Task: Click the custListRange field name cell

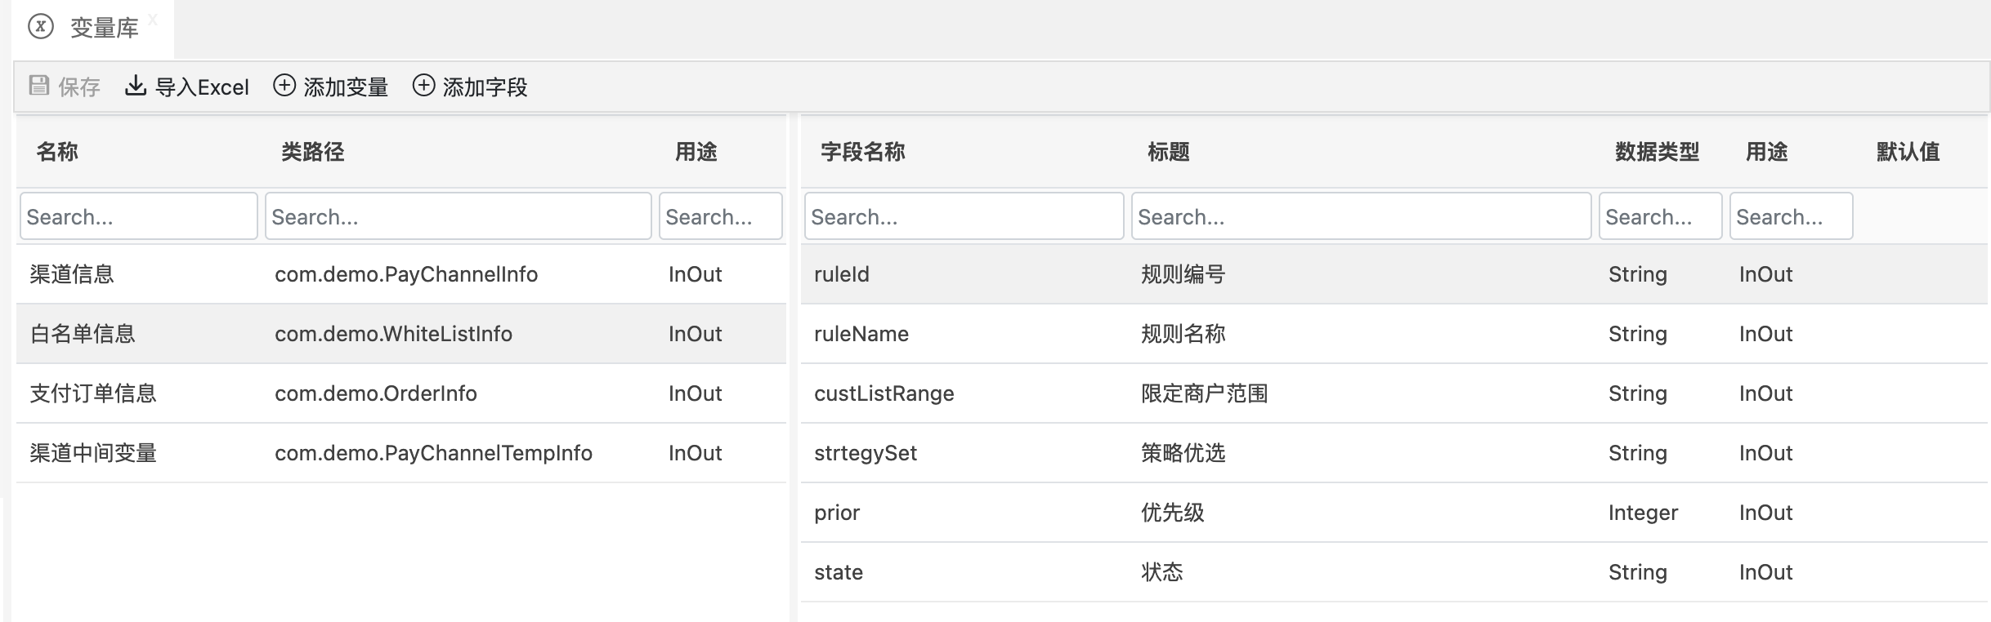Action: (884, 393)
